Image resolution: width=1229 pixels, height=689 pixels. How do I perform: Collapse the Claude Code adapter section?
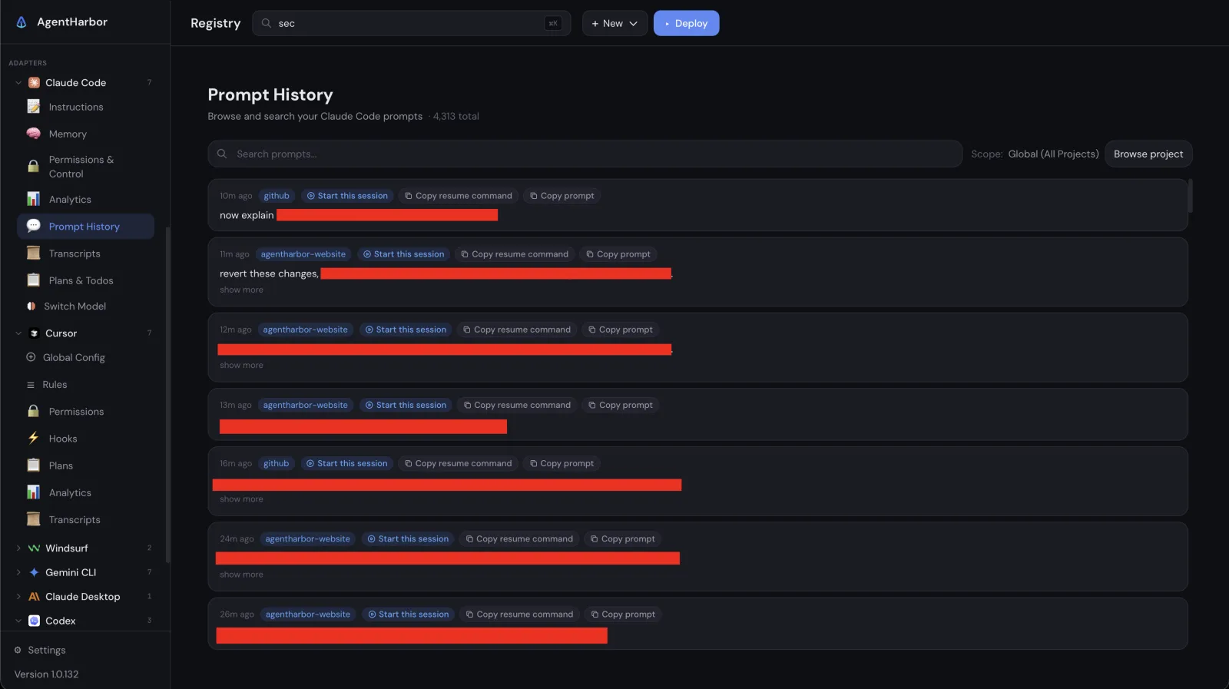pyautogui.click(x=18, y=83)
